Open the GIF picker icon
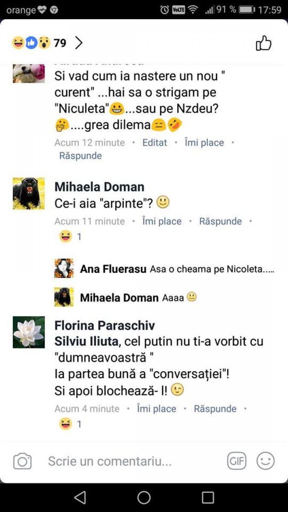Screen dimensions: 288x512 [236, 461]
